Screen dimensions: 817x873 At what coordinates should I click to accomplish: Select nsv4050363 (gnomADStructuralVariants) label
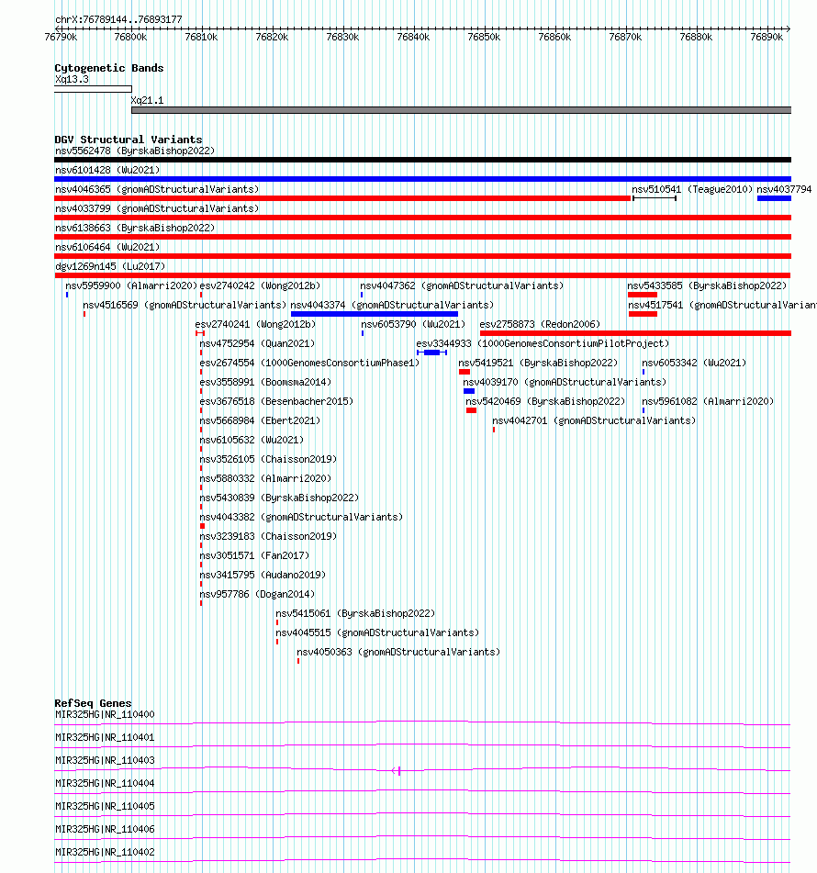(x=398, y=652)
